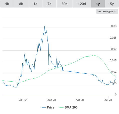The height and width of the screenshot is (114, 119).
Task: Click the Jan '25 x-axis label
Action: (52, 100)
